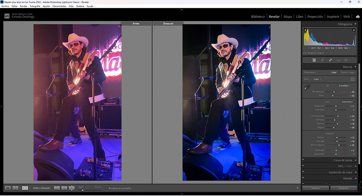Open the Fotografía menu

[x=35, y=6]
